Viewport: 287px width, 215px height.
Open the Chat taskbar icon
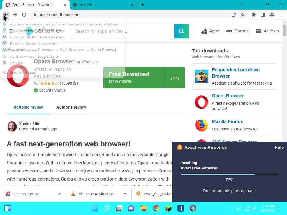click(x=131, y=208)
